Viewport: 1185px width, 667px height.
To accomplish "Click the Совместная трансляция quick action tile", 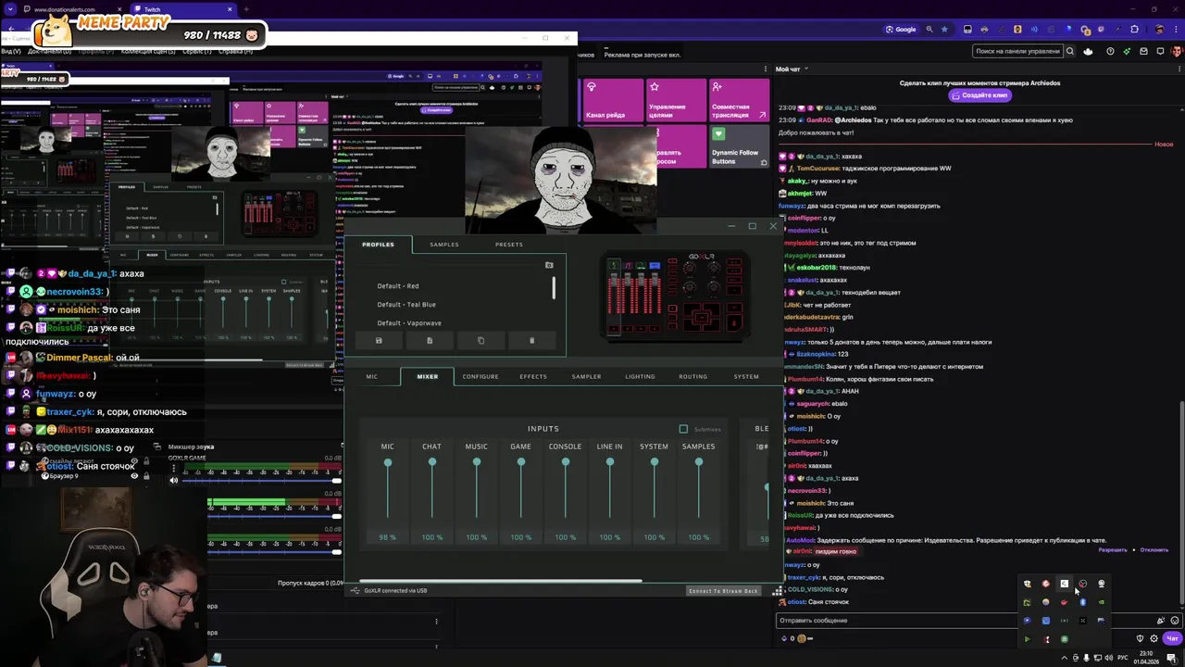I will 739,100.
